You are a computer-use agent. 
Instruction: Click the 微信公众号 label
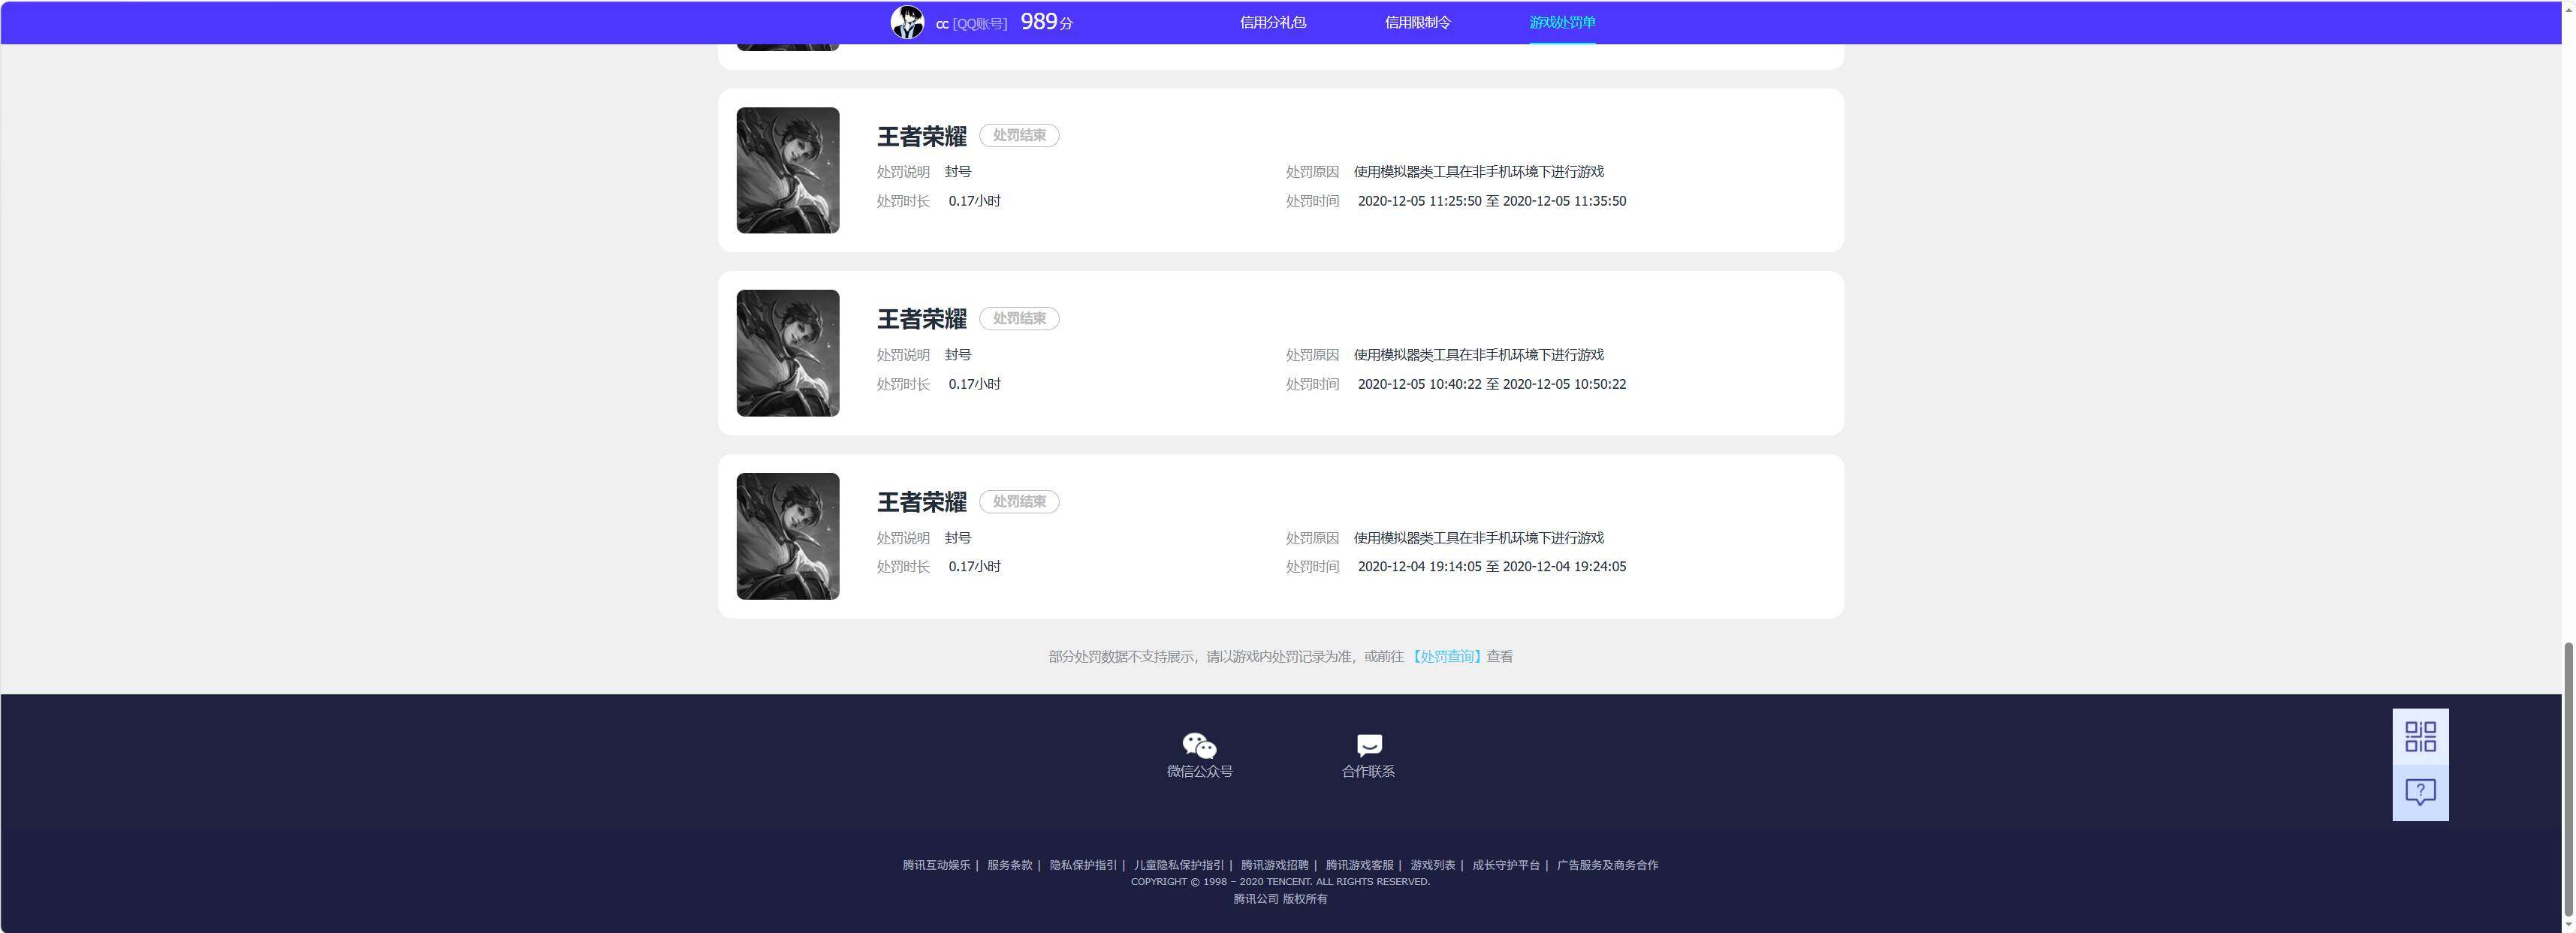coord(1199,771)
